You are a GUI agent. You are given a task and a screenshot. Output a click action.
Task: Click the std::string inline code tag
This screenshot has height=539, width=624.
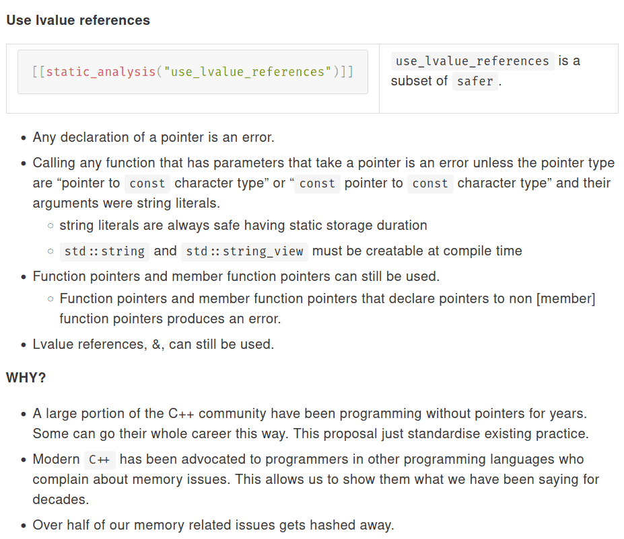pyautogui.click(x=104, y=251)
